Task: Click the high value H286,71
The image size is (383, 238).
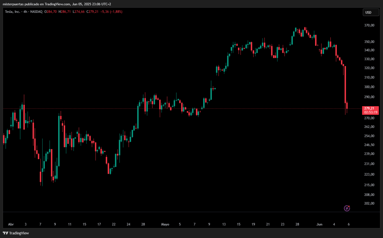Action: click(x=65, y=12)
